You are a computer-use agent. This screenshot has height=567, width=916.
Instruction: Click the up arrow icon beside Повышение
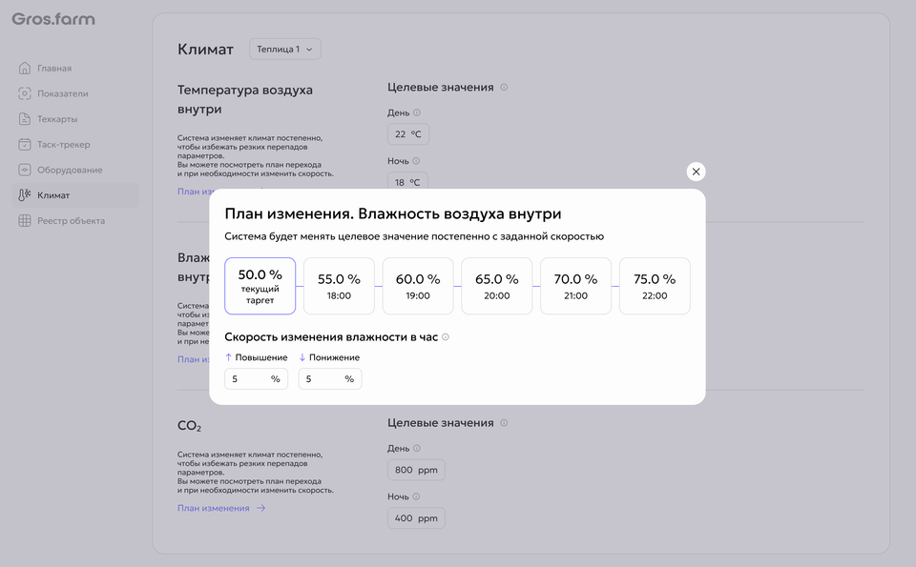tap(228, 357)
